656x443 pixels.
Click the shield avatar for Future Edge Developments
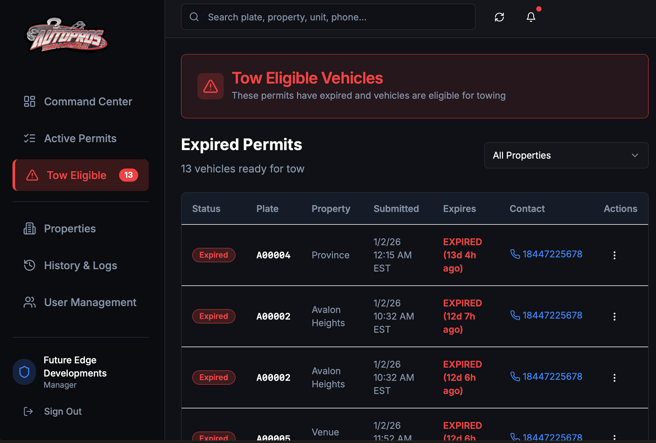point(24,372)
